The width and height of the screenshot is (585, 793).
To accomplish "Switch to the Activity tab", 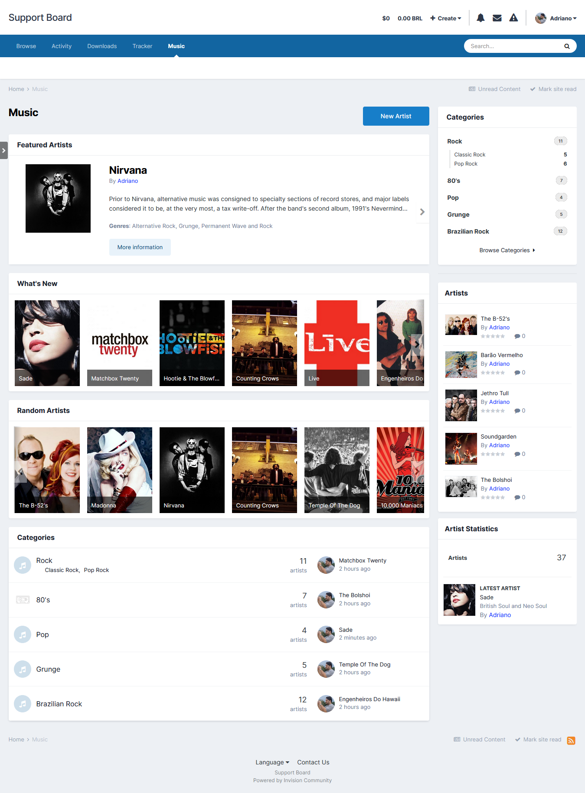I will (62, 46).
